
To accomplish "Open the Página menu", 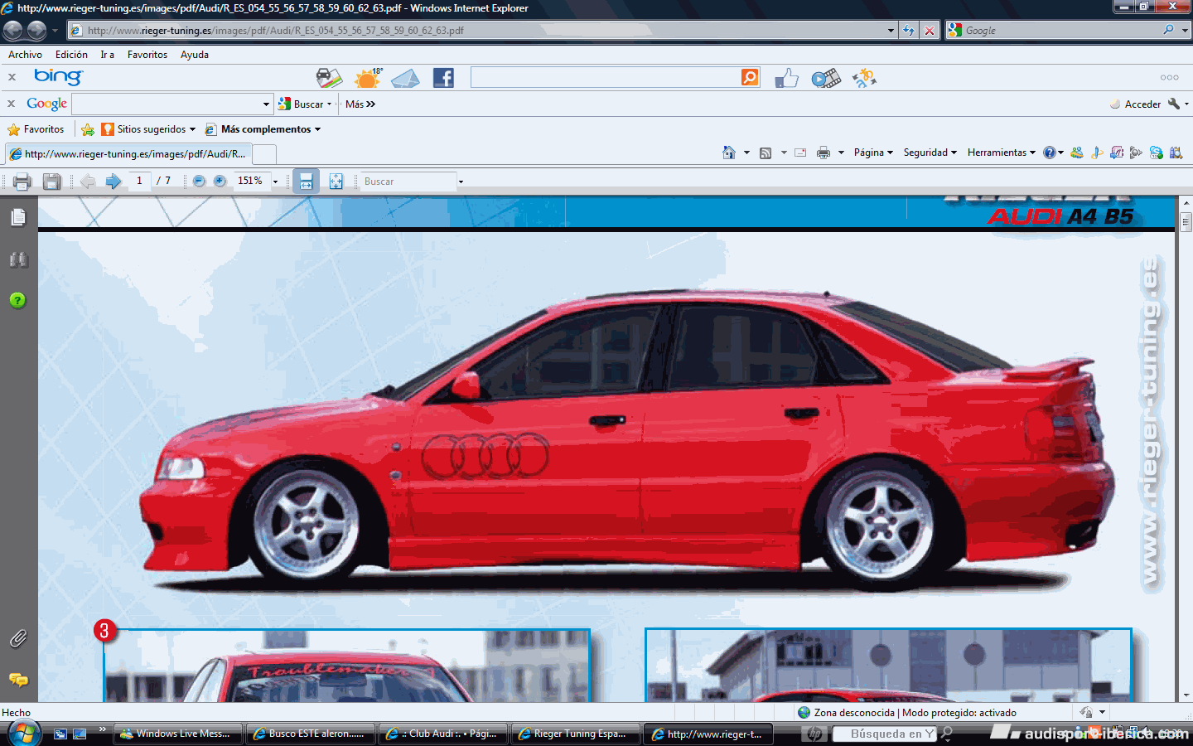I will [873, 153].
